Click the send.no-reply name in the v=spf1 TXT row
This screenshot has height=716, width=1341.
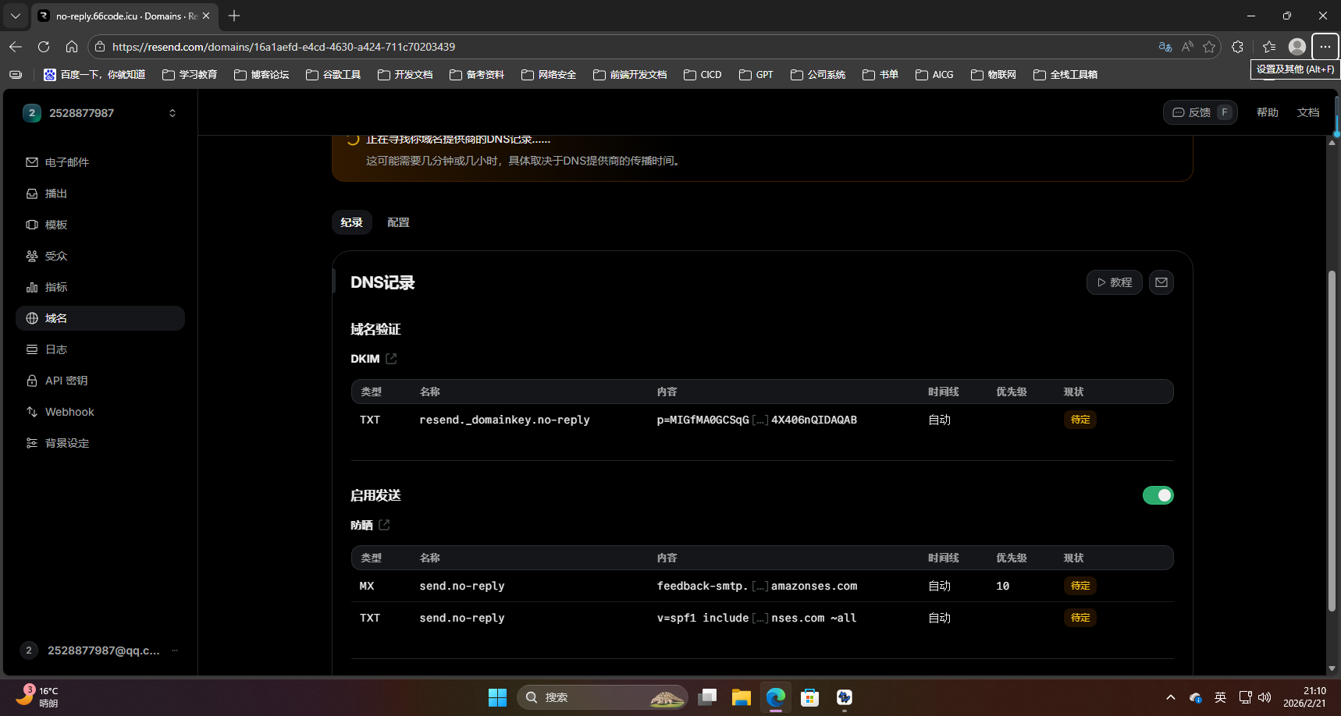tap(462, 618)
